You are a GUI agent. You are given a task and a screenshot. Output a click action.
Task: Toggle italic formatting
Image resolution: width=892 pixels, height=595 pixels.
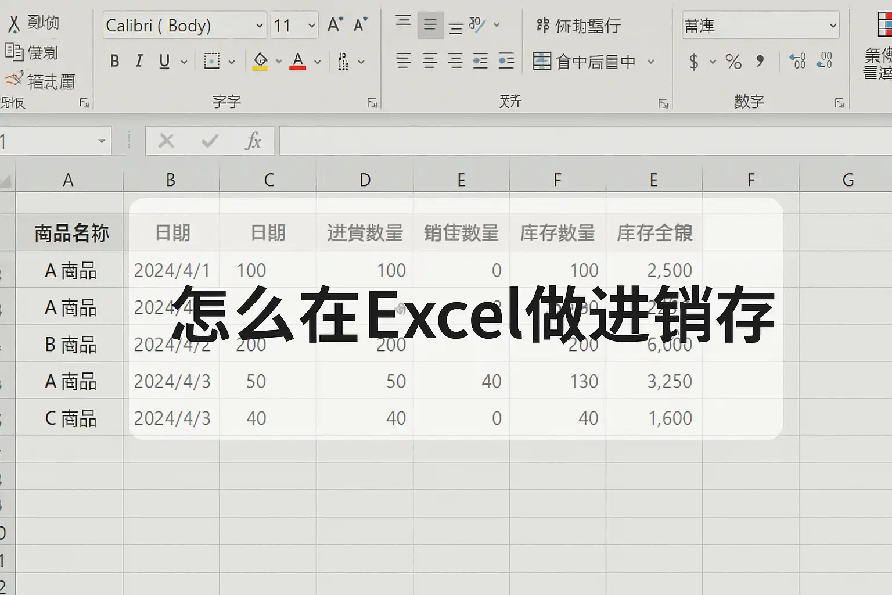[139, 61]
